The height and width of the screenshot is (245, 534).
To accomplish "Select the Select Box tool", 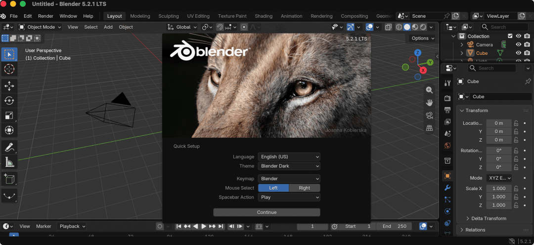I will 9,54.
